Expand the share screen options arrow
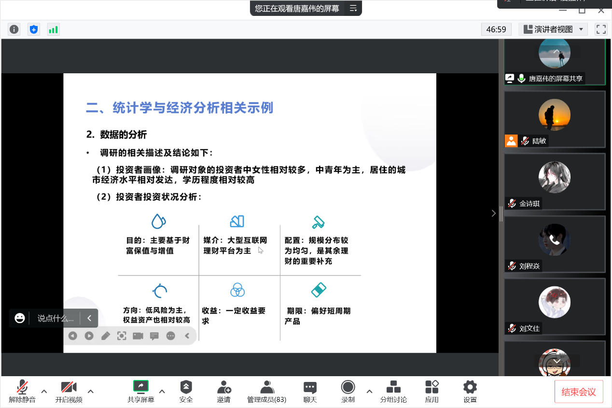Viewport: 612px width, 408px height. [162, 391]
